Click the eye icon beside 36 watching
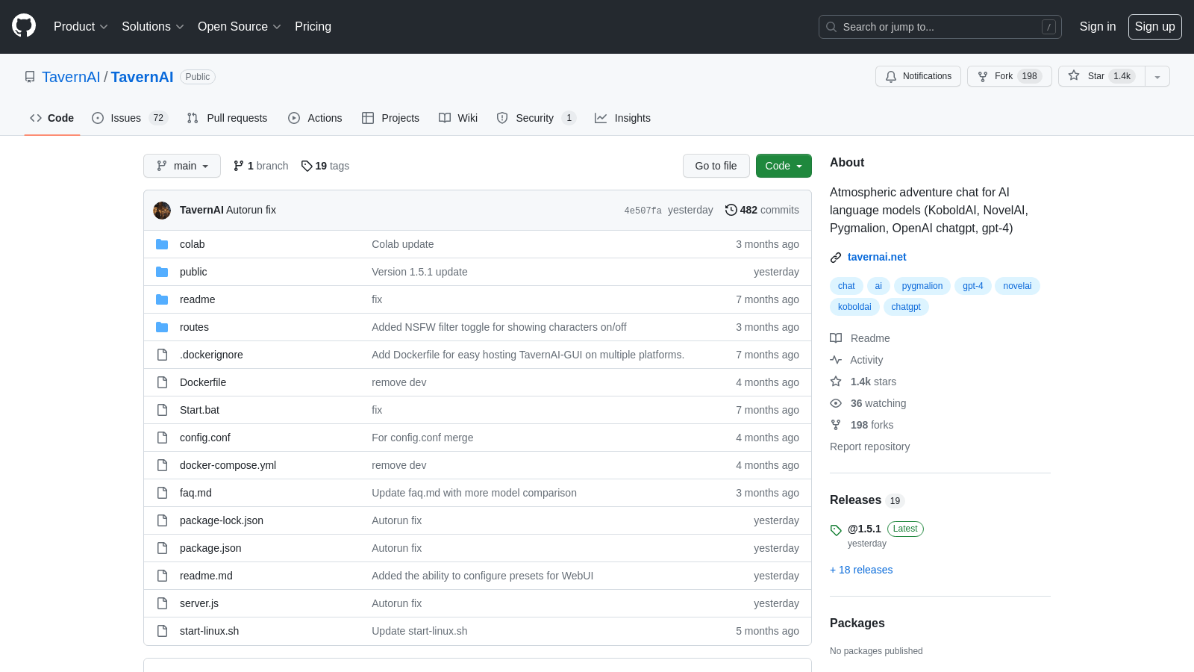The image size is (1194, 672). (836, 403)
